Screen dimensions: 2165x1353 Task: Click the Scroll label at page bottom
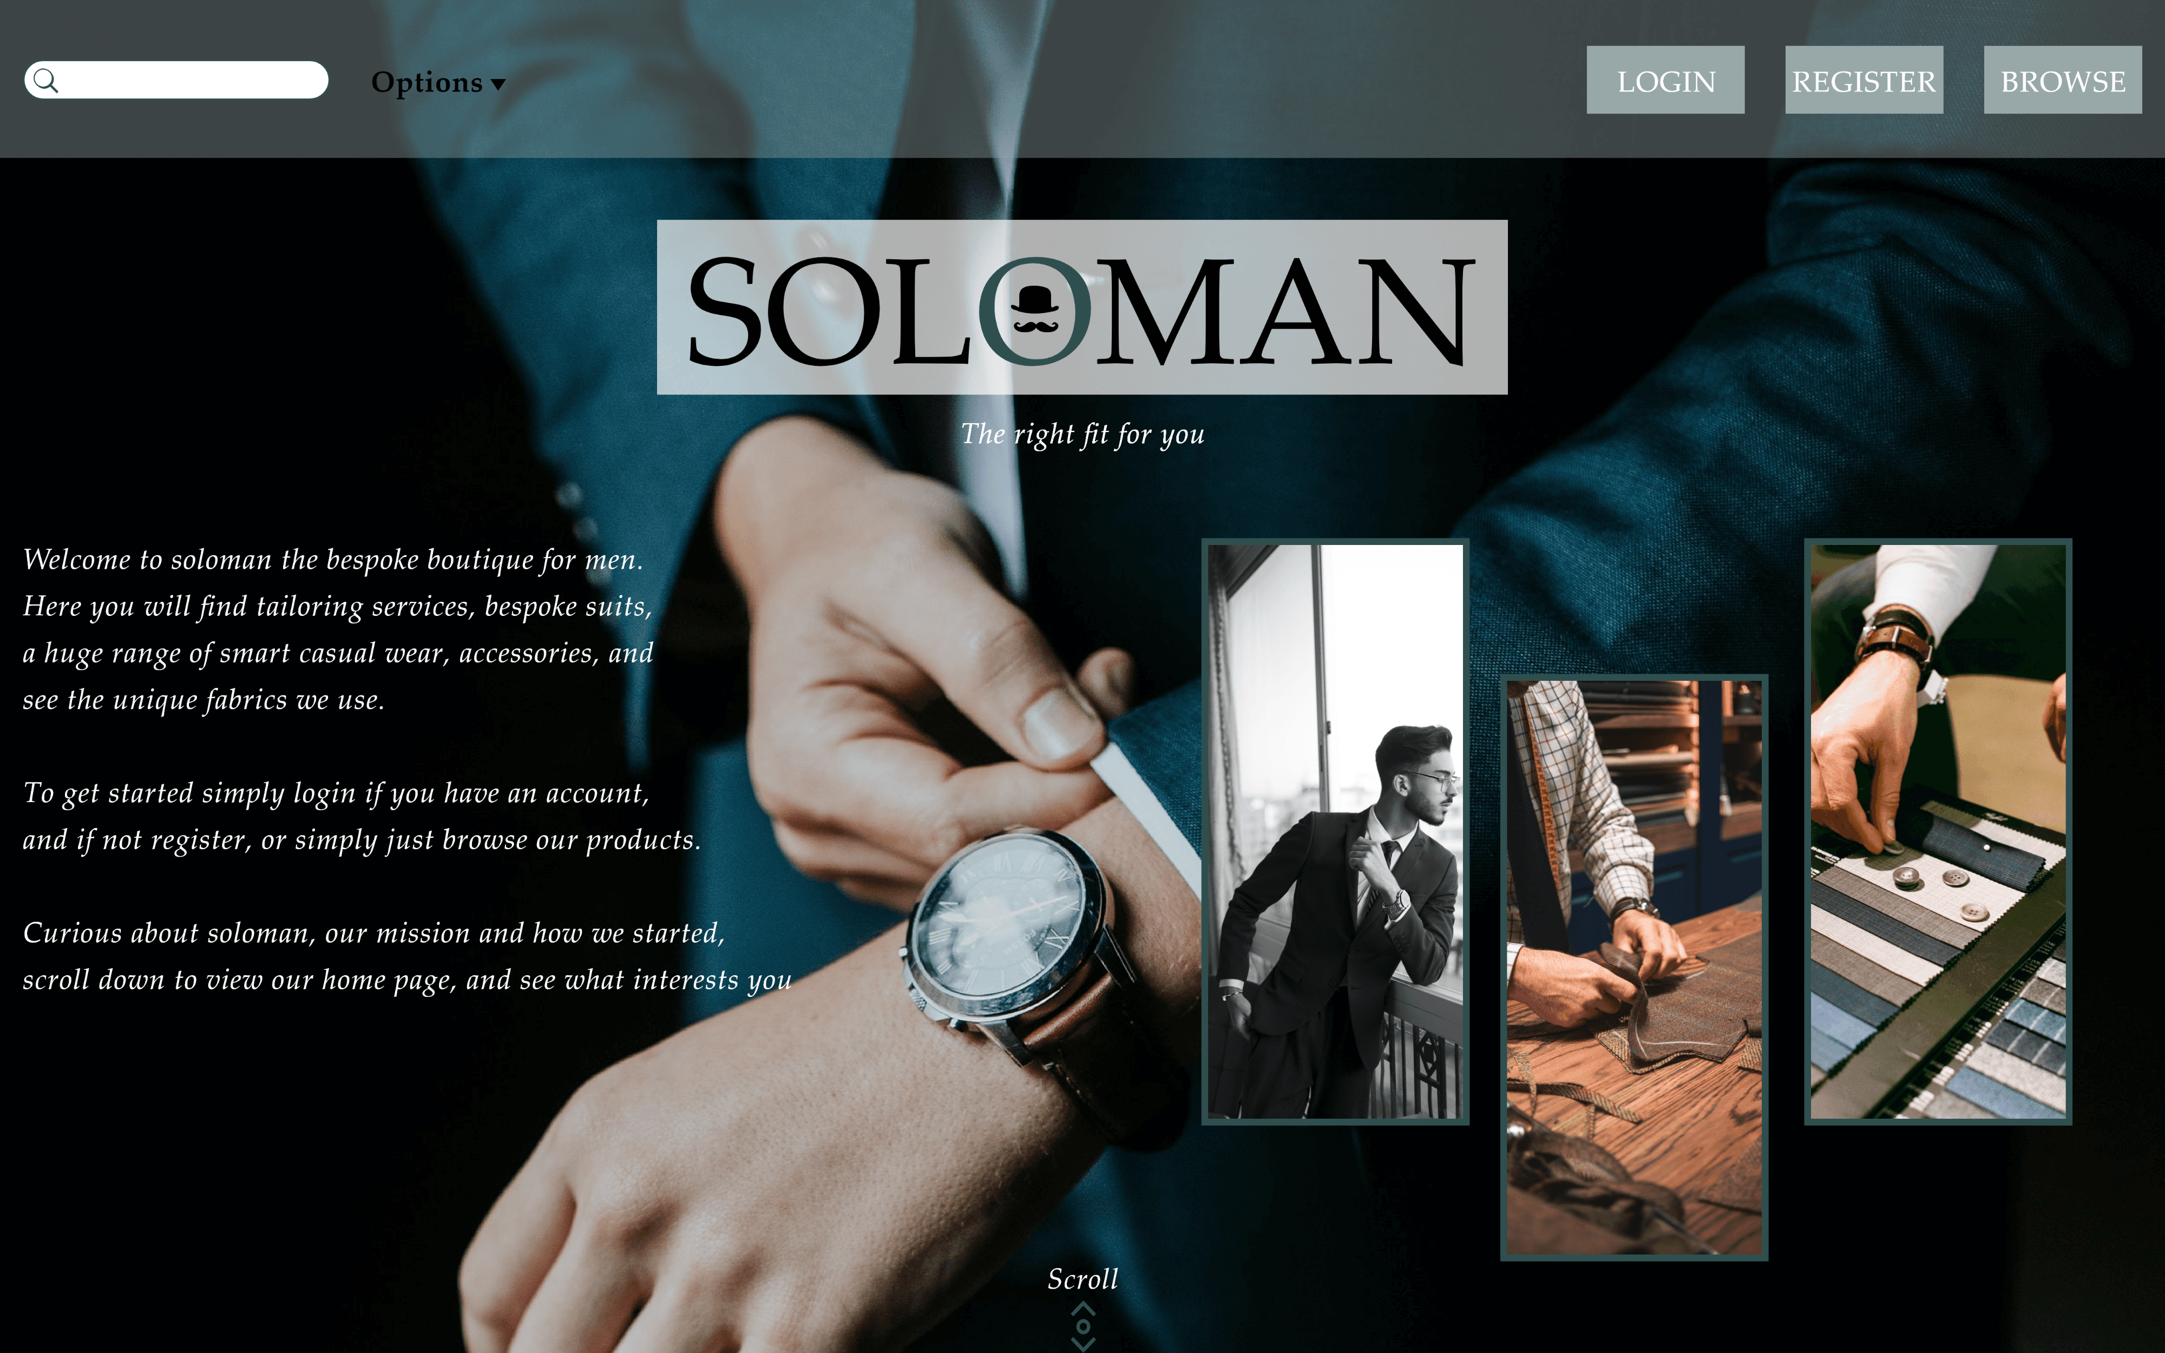click(1082, 1279)
